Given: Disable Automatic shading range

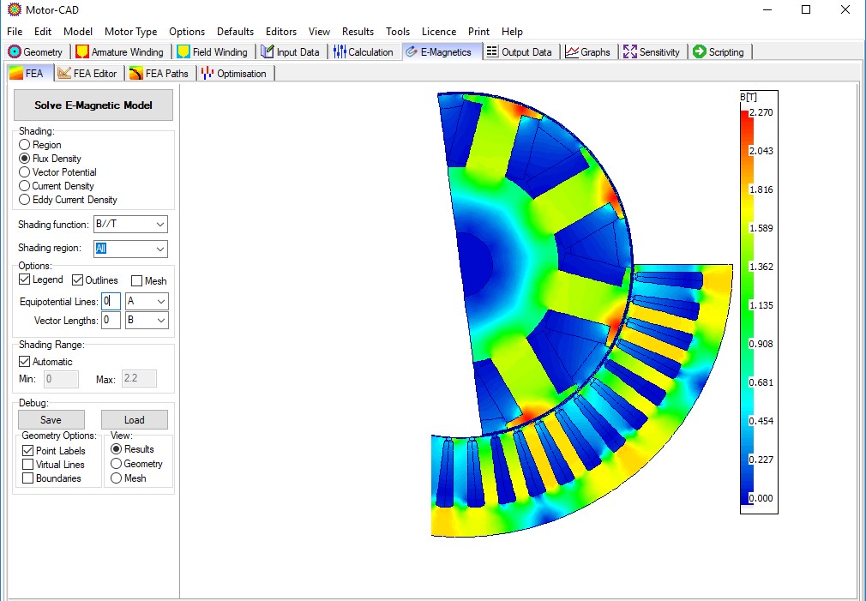Looking at the screenshot, I should tap(24, 362).
